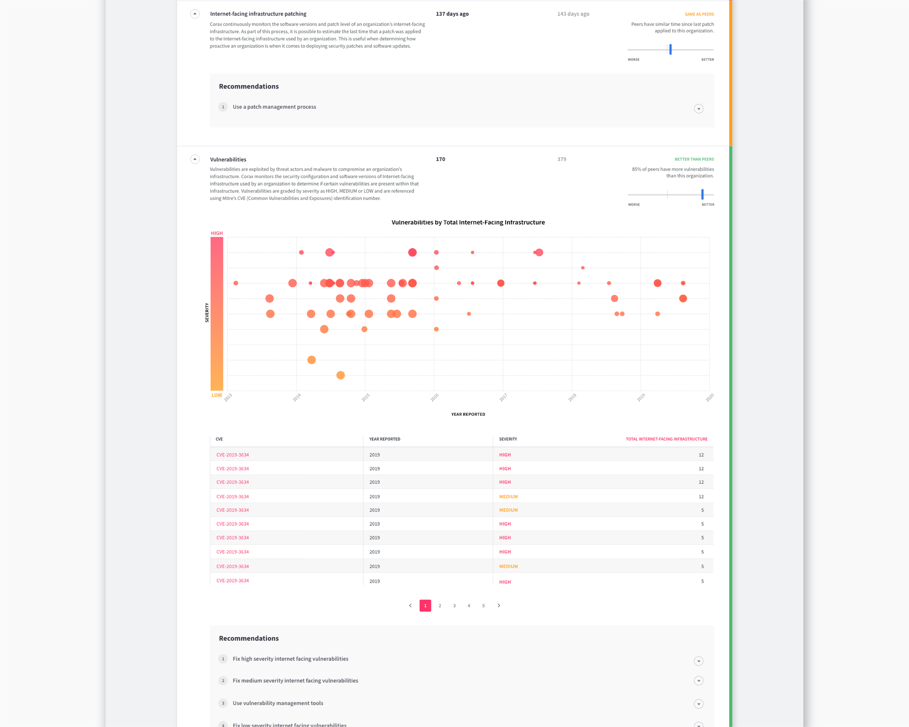Select page 2 of the vulnerabilities table
This screenshot has height=727, width=909.
pyautogui.click(x=440, y=606)
